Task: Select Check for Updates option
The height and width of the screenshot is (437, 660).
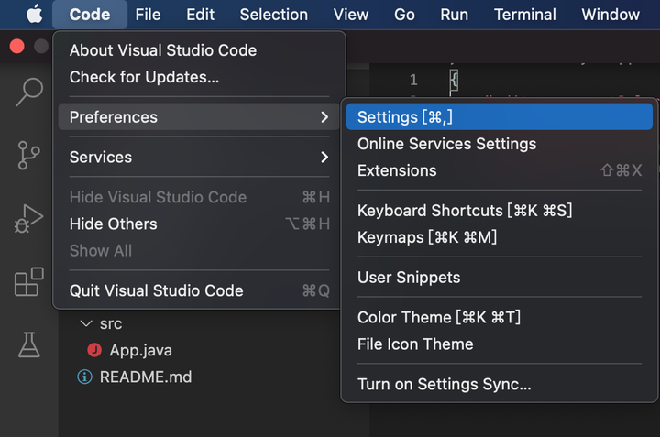Action: pyautogui.click(x=144, y=77)
